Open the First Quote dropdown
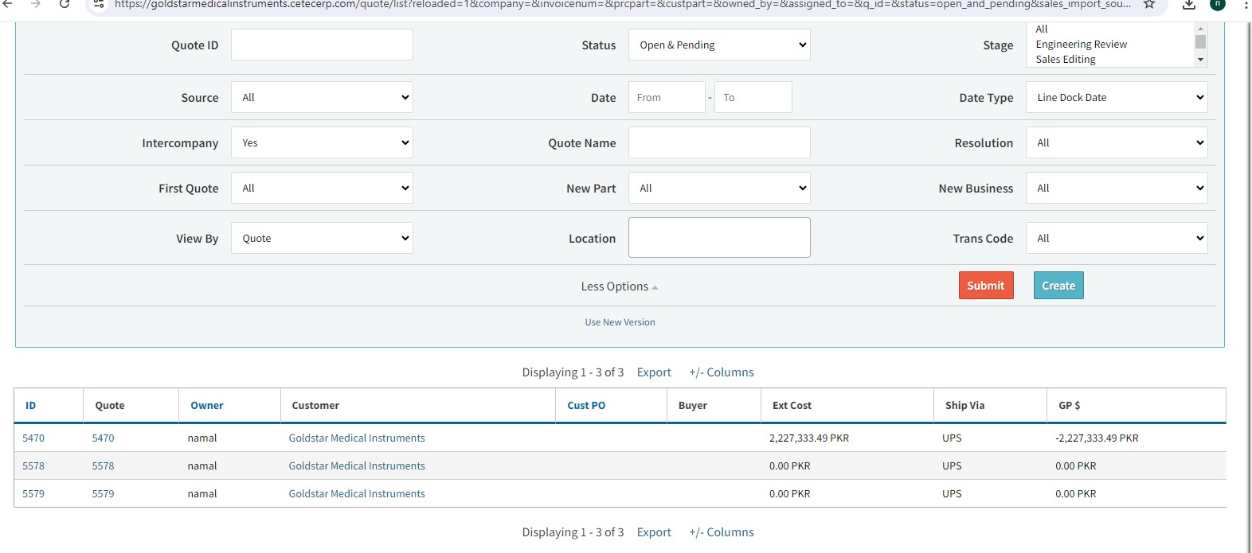The image size is (1252, 553). tap(322, 188)
